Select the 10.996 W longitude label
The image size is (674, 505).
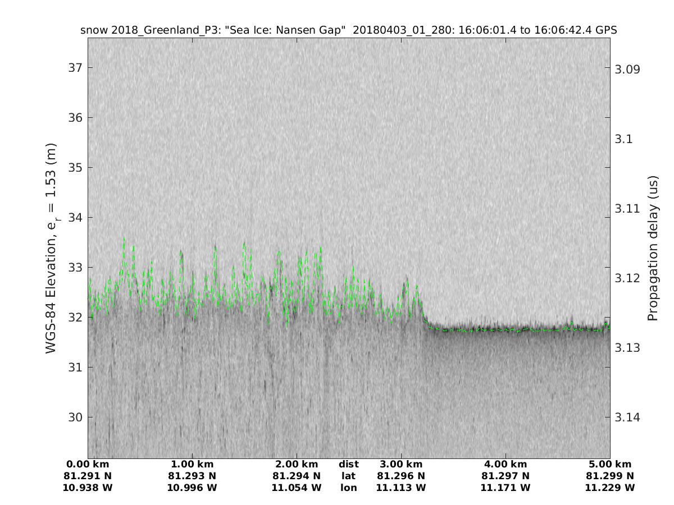click(x=192, y=488)
